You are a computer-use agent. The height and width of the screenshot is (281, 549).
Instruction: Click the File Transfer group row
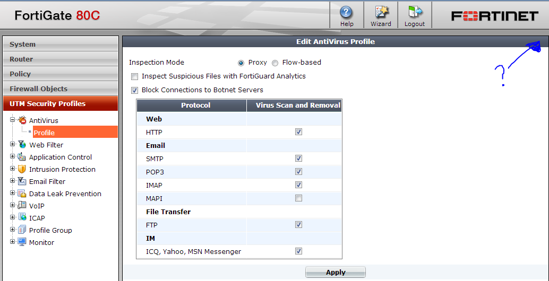click(x=239, y=212)
